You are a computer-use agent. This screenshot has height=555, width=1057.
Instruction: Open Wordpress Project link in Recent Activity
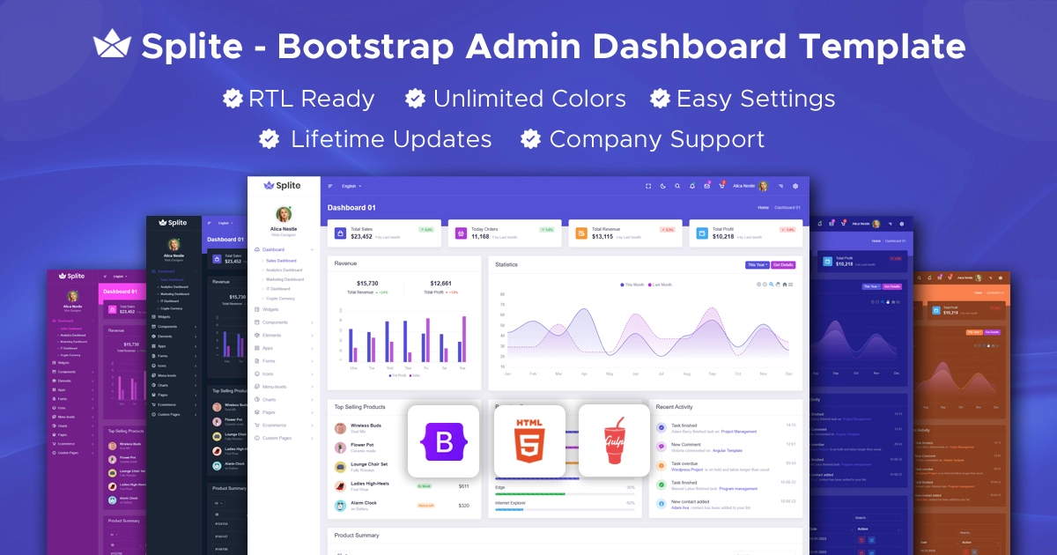[687, 470]
